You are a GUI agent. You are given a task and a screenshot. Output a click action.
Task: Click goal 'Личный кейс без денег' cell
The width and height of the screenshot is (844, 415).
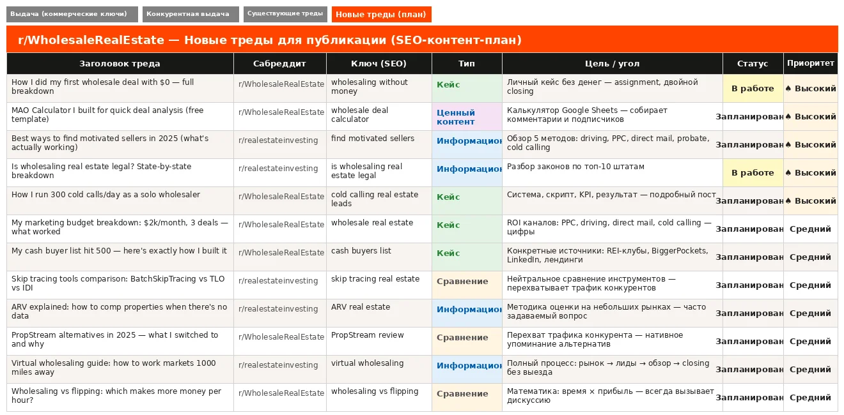613,89
